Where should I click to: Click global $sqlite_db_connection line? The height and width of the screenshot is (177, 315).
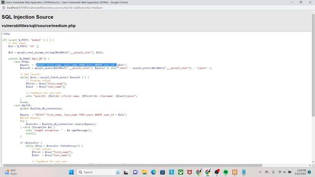41,108
